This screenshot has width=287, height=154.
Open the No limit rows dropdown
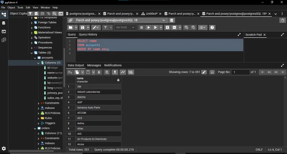(125, 27)
